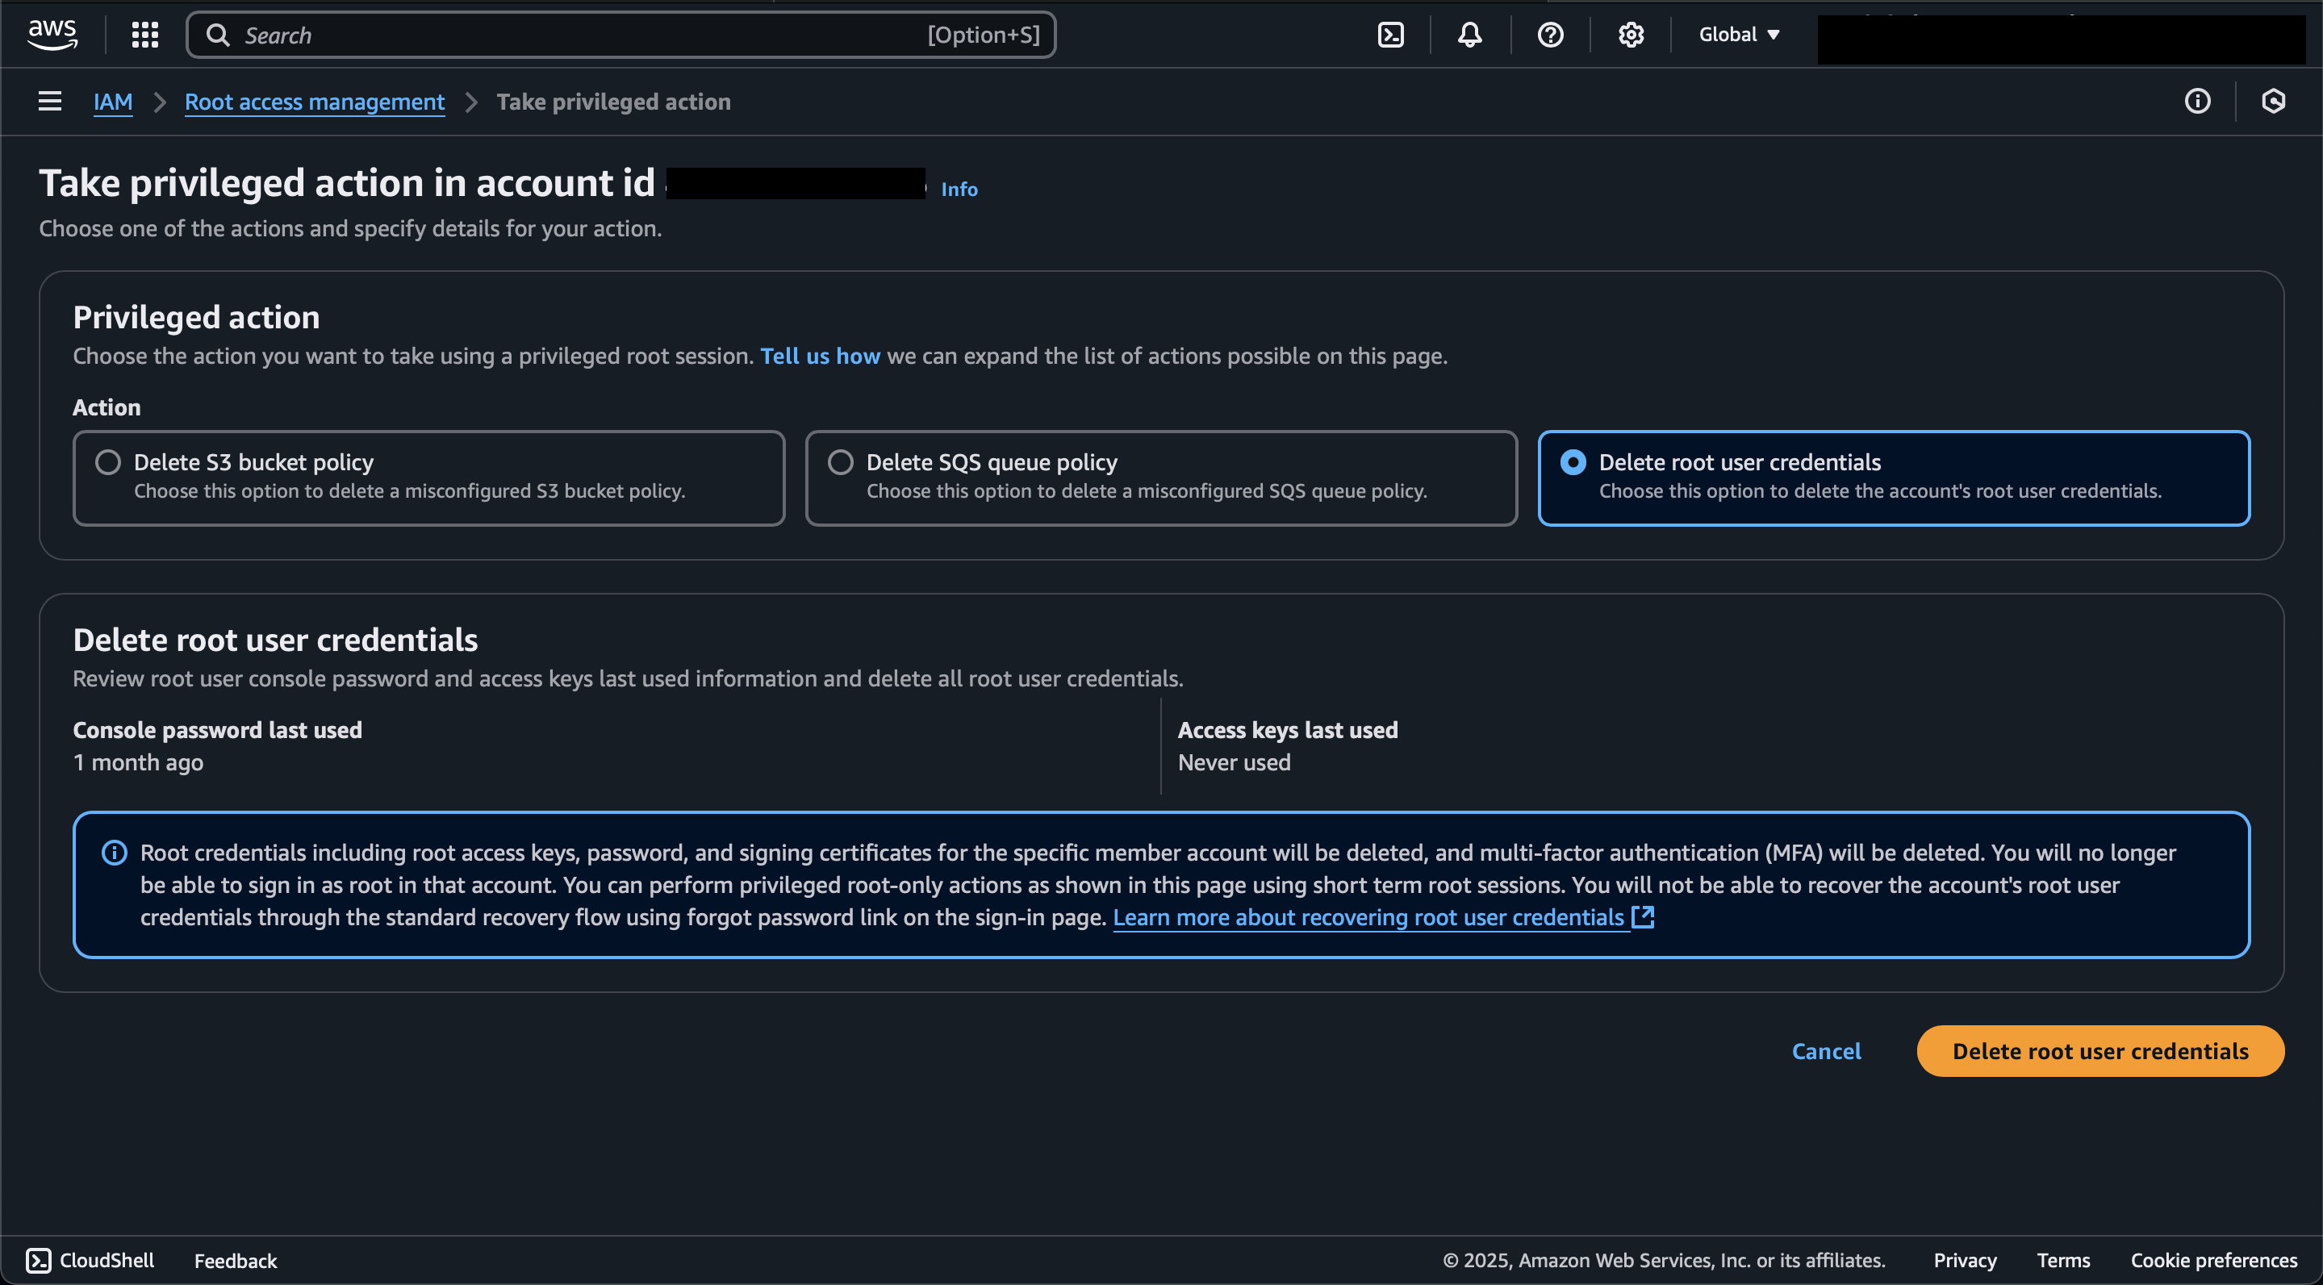Viewport: 2323px width, 1285px height.
Task: Click the Cancel button
Action: tap(1826, 1051)
